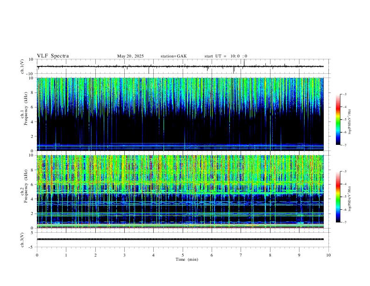
Task: Click time axis tick label "5"
Action: pos(183,255)
